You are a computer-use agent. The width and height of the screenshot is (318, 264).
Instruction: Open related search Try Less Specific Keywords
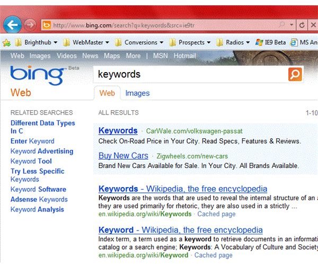pos(38,175)
